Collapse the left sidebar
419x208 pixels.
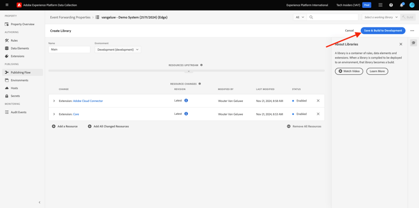click(40, 202)
